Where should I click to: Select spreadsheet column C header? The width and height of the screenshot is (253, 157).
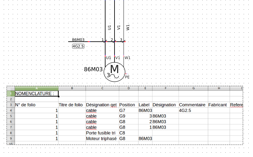pyautogui.click(x=102, y=88)
